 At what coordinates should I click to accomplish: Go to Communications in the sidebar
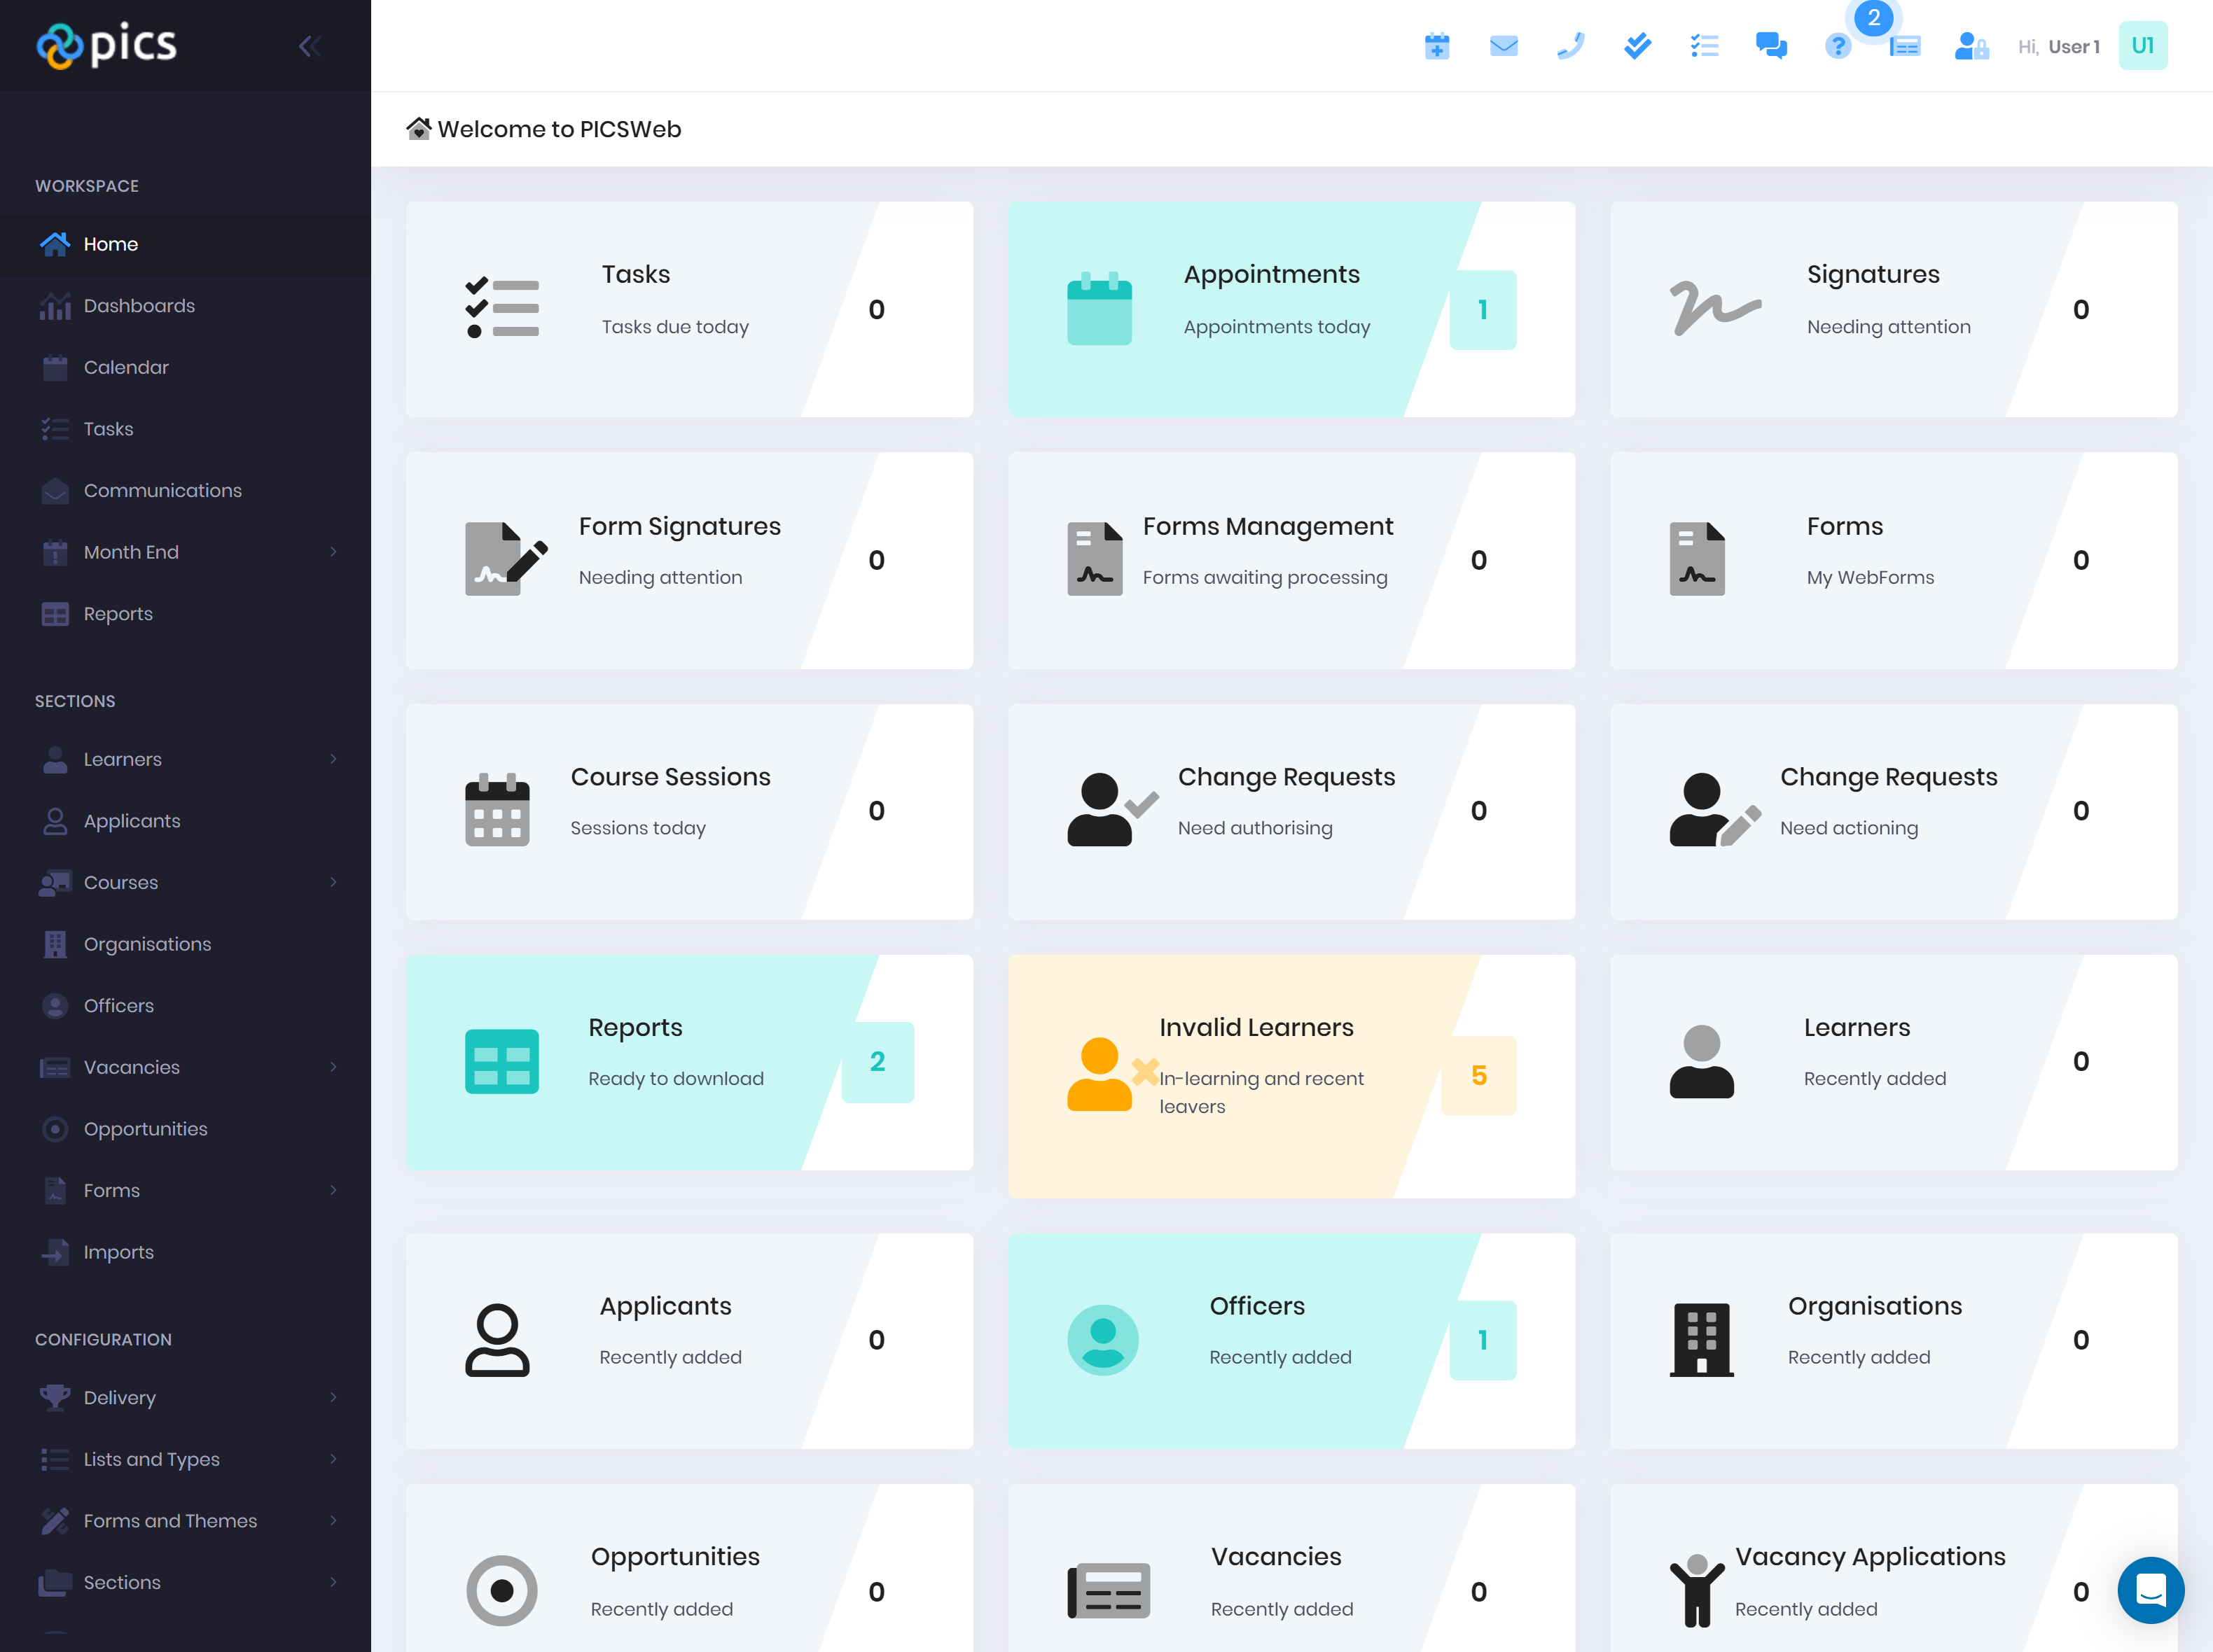click(x=162, y=491)
